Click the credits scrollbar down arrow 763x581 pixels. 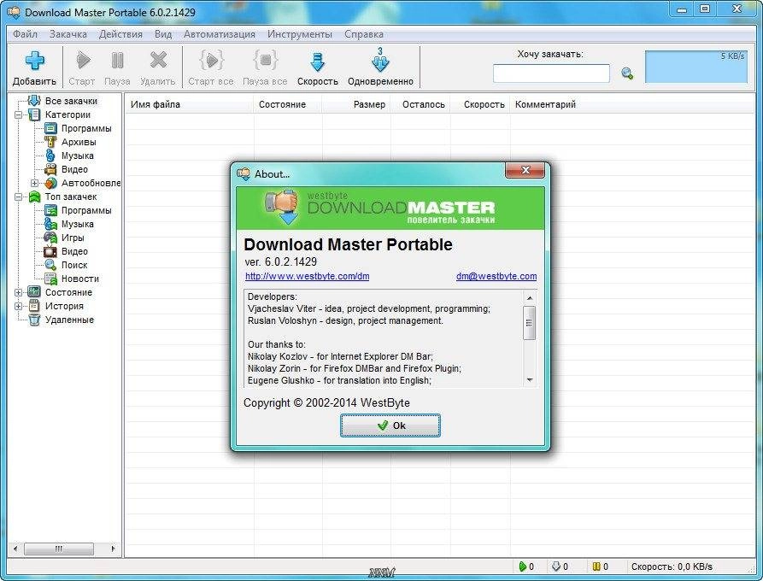tap(530, 380)
